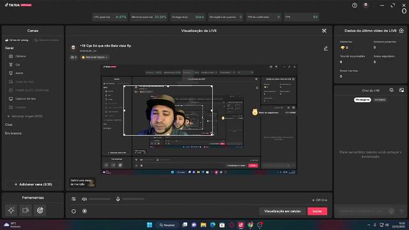This screenshot has height=230, width=409.
Task: Adjust the microphone volume slider
Action: point(134,199)
